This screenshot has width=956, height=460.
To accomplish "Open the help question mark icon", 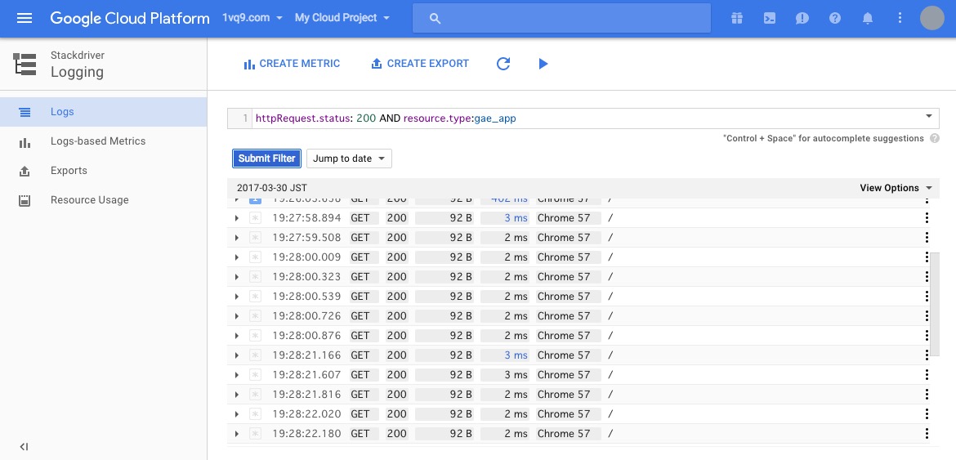I will [835, 18].
